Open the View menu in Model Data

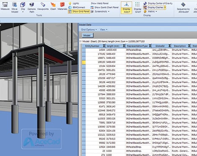104,29
